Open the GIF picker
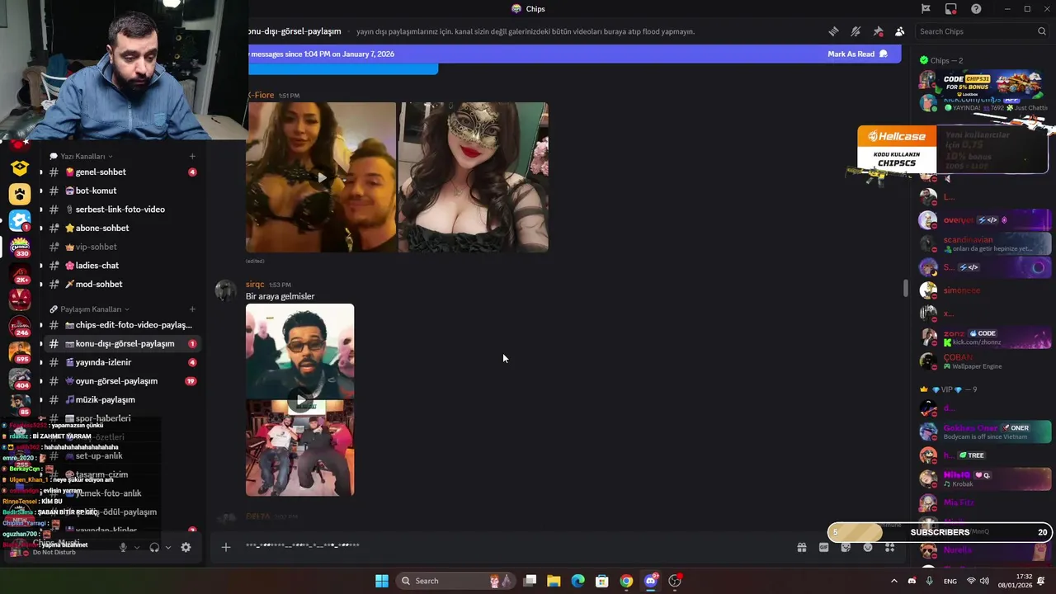Image resolution: width=1056 pixels, height=594 pixels. click(823, 547)
